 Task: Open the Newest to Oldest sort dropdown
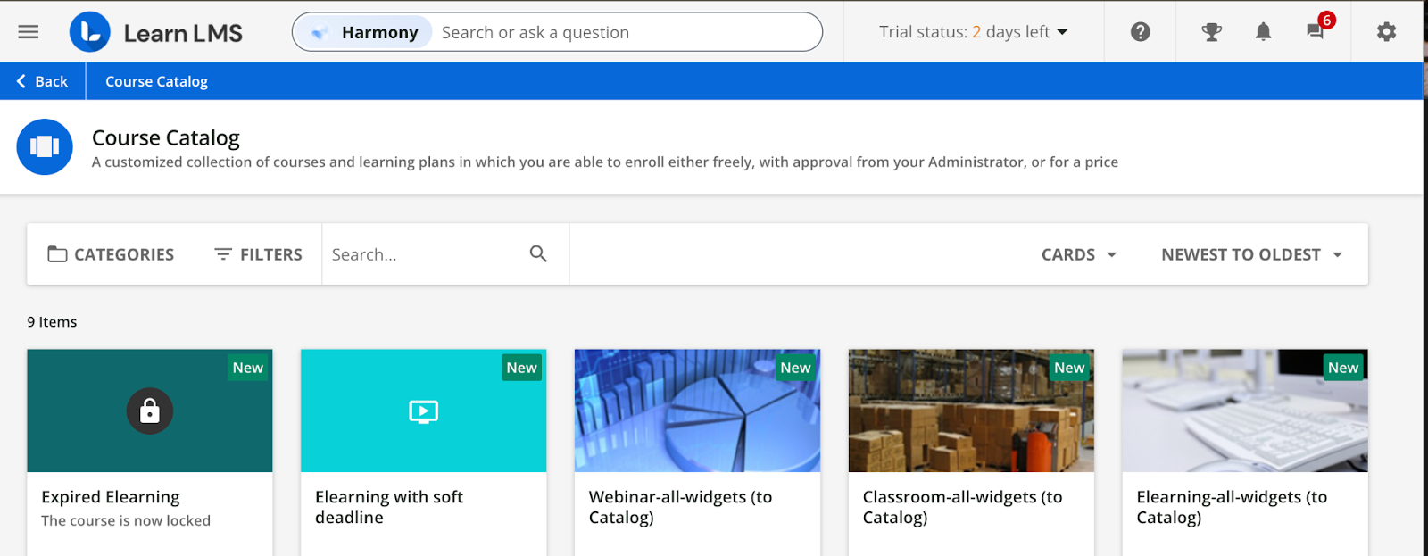[1252, 254]
